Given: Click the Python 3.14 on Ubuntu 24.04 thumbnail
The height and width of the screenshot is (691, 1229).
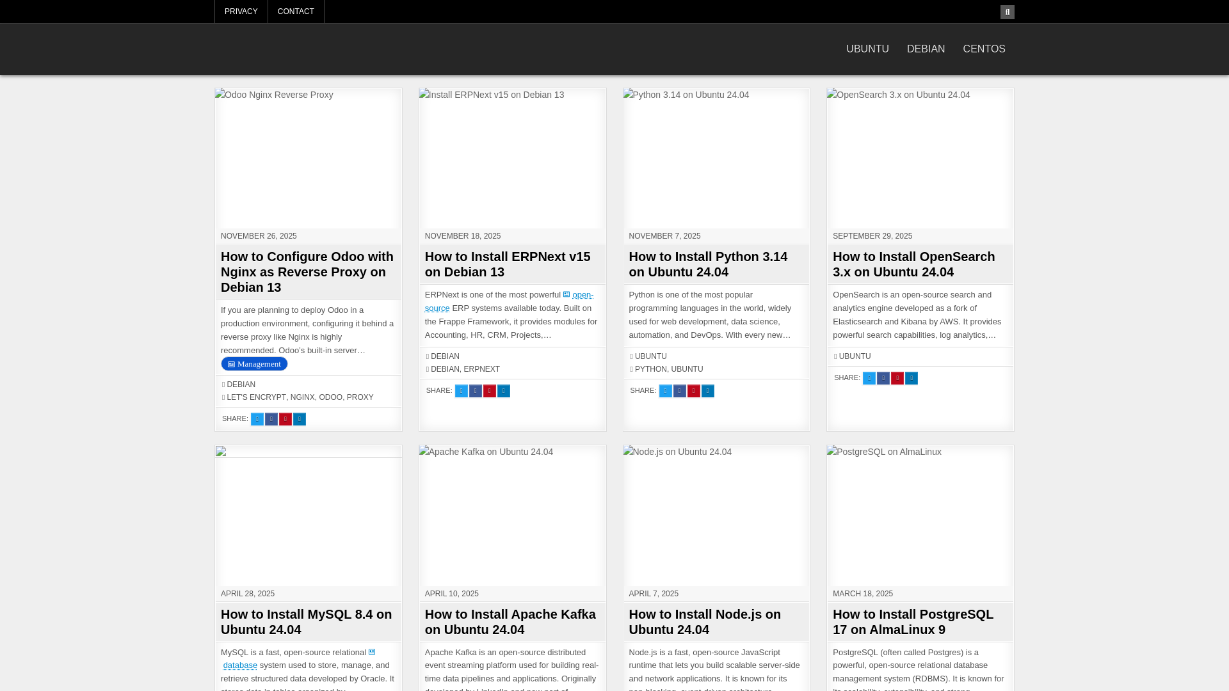Looking at the screenshot, I should pos(716,159).
